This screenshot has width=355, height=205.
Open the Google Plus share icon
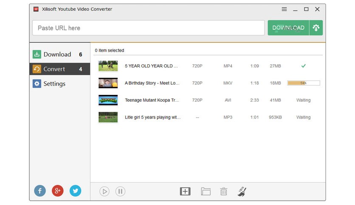tap(57, 191)
